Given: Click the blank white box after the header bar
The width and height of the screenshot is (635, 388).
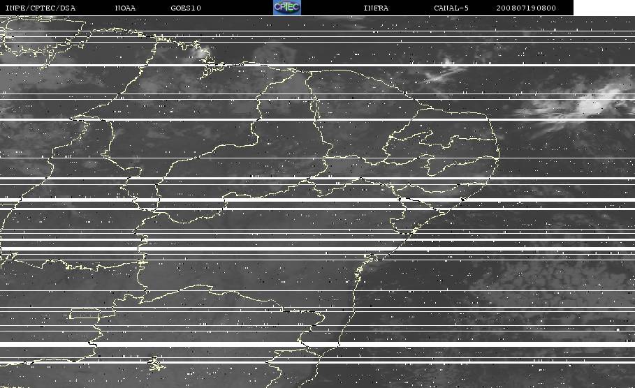Looking at the screenshot, I should tap(604, 8).
